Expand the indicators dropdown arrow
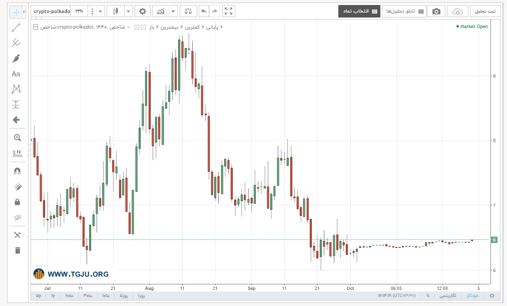 [x=173, y=12]
